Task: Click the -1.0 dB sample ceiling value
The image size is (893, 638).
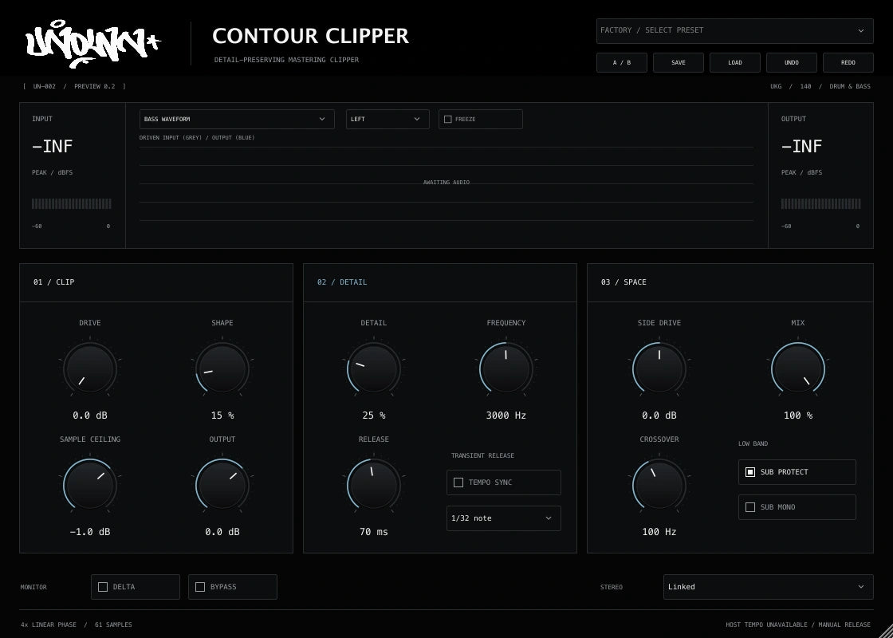Action: click(90, 531)
